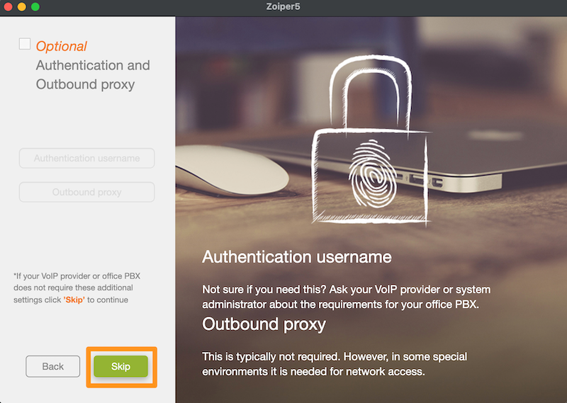Click the laptop in the background photo
This screenshot has width=567, height=403.
click(x=470, y=155)
